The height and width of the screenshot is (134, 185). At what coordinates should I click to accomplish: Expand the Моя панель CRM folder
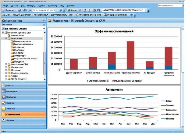tap(6, 64)
